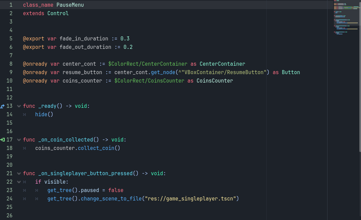Viewport: 361px width, 220px height.
Task: Collapse the _on_singleplayer_button_pressed function
Action: [x=19, y=173]
